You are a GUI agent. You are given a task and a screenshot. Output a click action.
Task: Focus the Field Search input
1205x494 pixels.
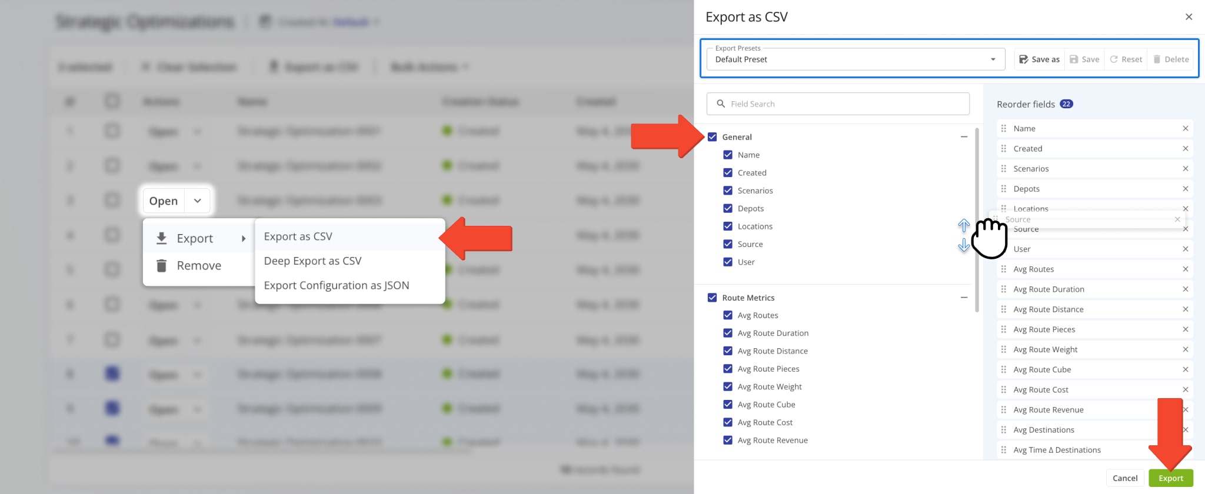(x=838, y=104)
